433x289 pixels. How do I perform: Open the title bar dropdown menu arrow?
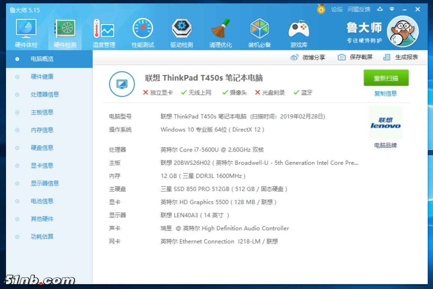392,9
